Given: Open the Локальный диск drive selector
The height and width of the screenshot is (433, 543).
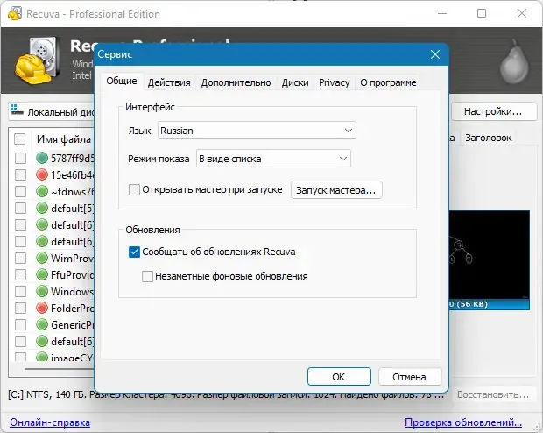Looking at the screenshot, I should point(52,112).
